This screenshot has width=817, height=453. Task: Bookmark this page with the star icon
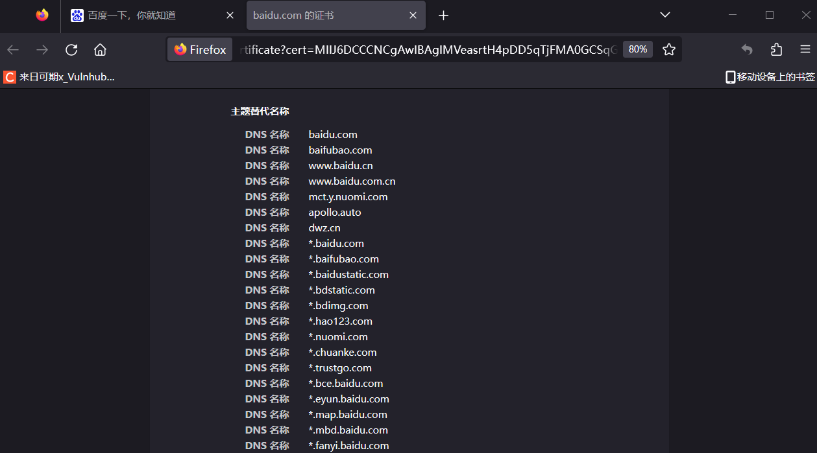tap(669, 50)
